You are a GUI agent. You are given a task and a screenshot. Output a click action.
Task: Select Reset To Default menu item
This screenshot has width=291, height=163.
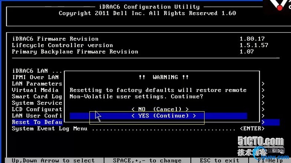37,122
